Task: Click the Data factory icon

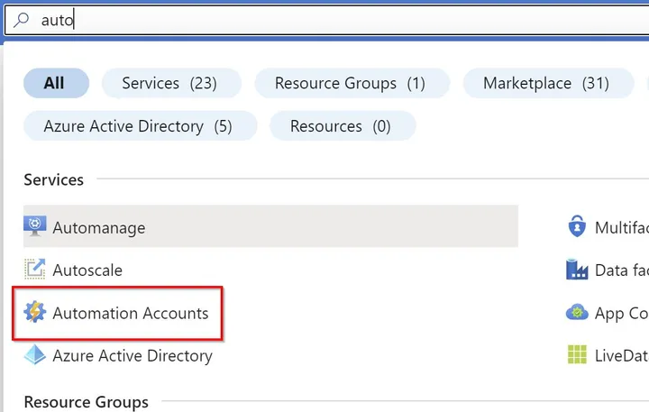Action: (x=577, y=270)
